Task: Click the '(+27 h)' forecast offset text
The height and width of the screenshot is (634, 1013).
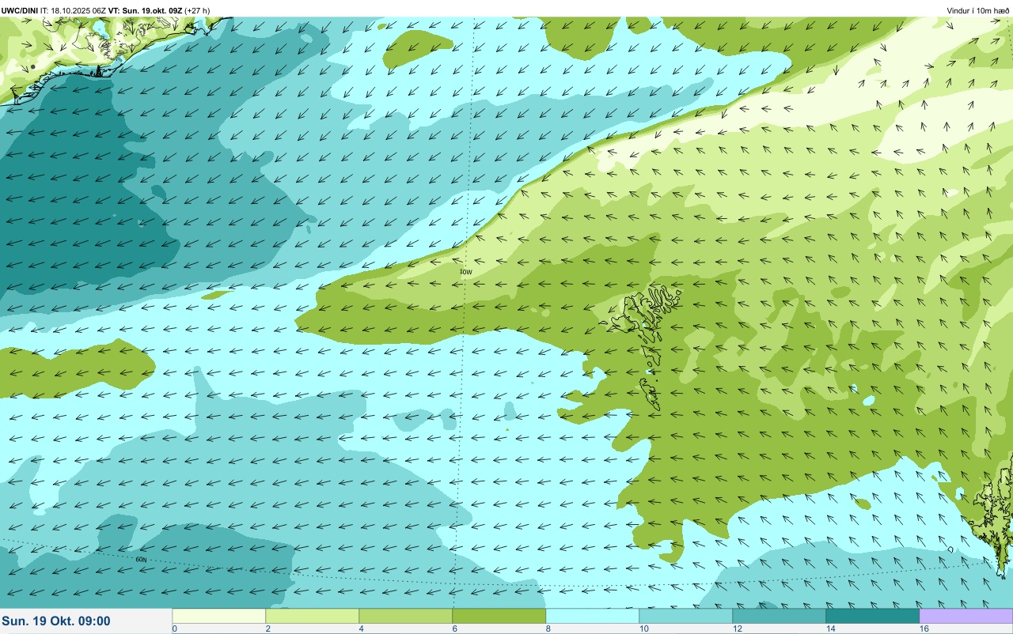Action: (197, 10)
